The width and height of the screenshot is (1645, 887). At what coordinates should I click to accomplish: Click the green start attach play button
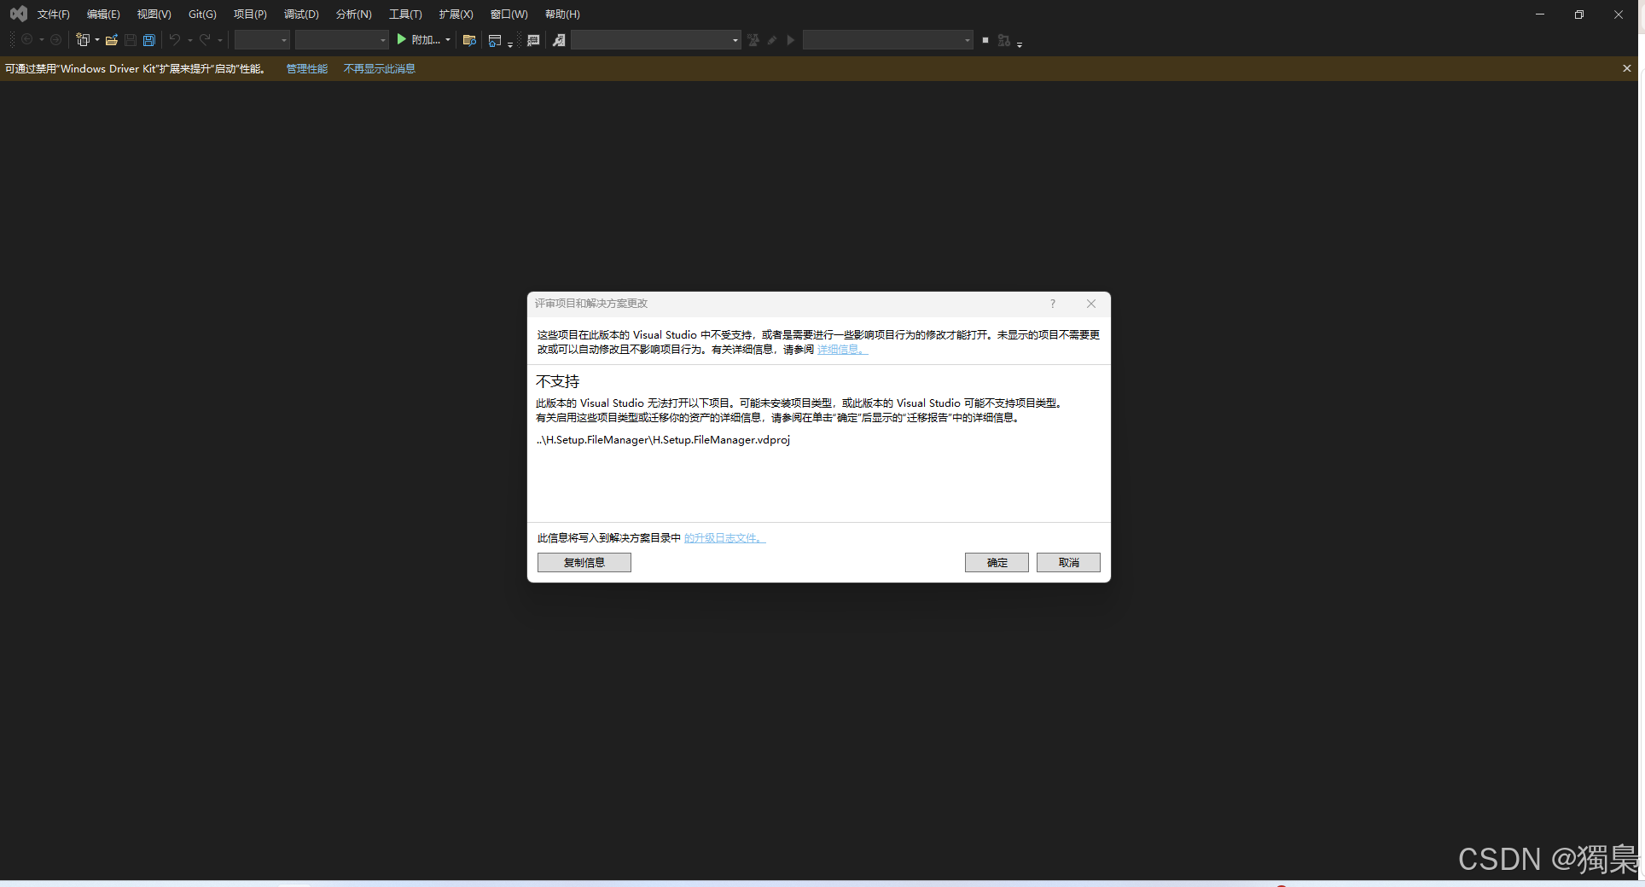[402, 39]
